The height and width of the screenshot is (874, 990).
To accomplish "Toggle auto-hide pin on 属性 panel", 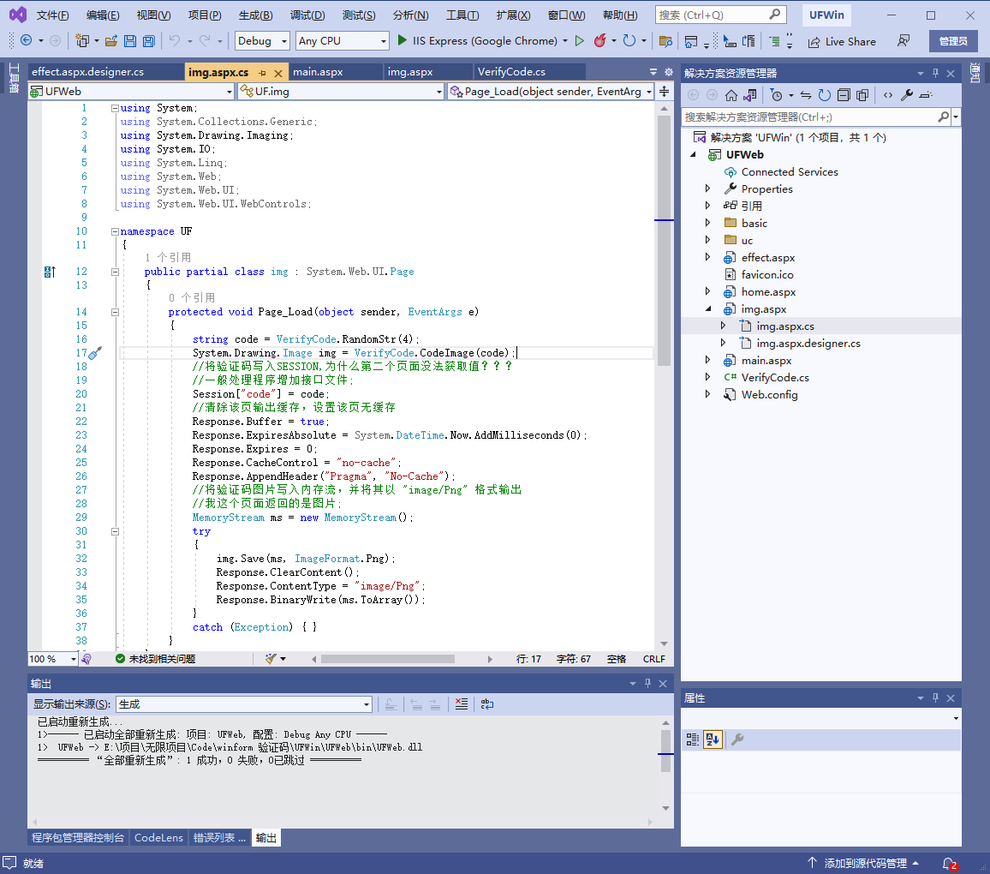I will point(936,697).
